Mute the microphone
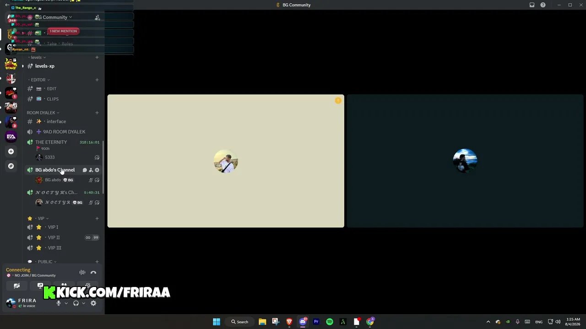Image resolution: width=586 pixels, height=329 pixels. (x=58, y=303)
